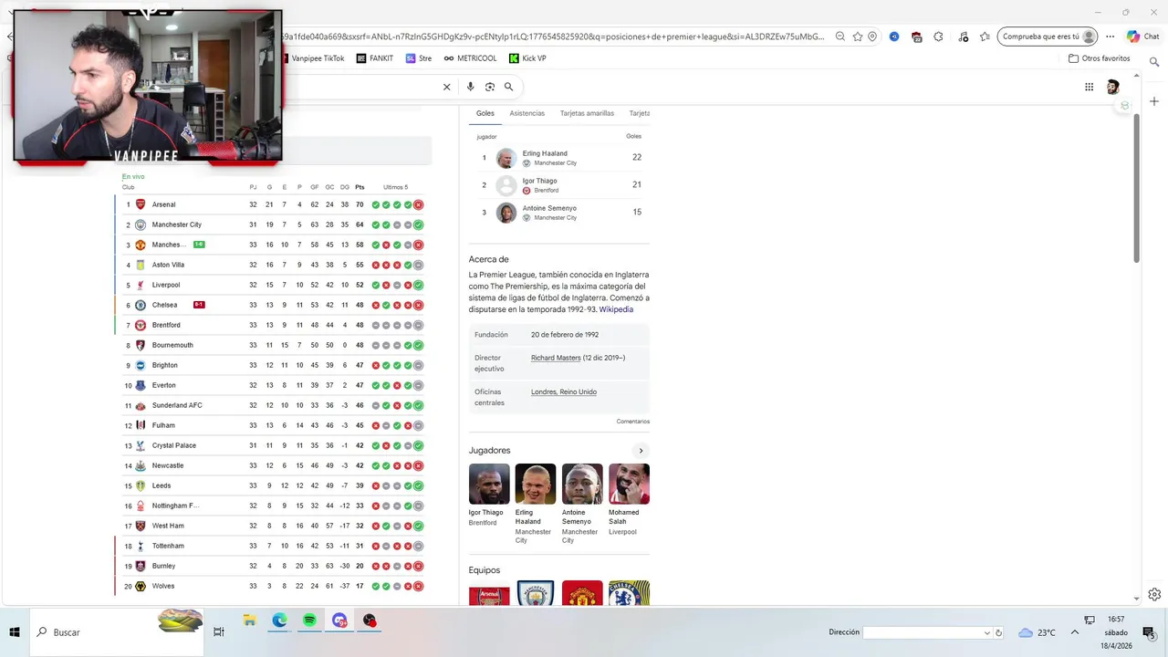This screenshot has height=657, width=1168.
Task: Open the METRICOOL bookmark
Action: click(470, 58)
